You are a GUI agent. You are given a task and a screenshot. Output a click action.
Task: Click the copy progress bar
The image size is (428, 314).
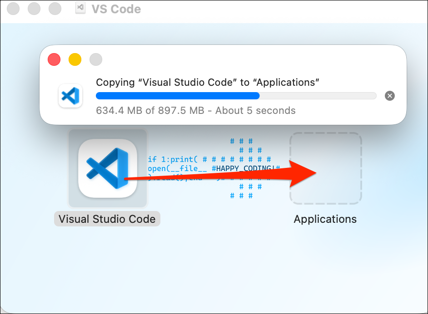(x=236, y=96)
